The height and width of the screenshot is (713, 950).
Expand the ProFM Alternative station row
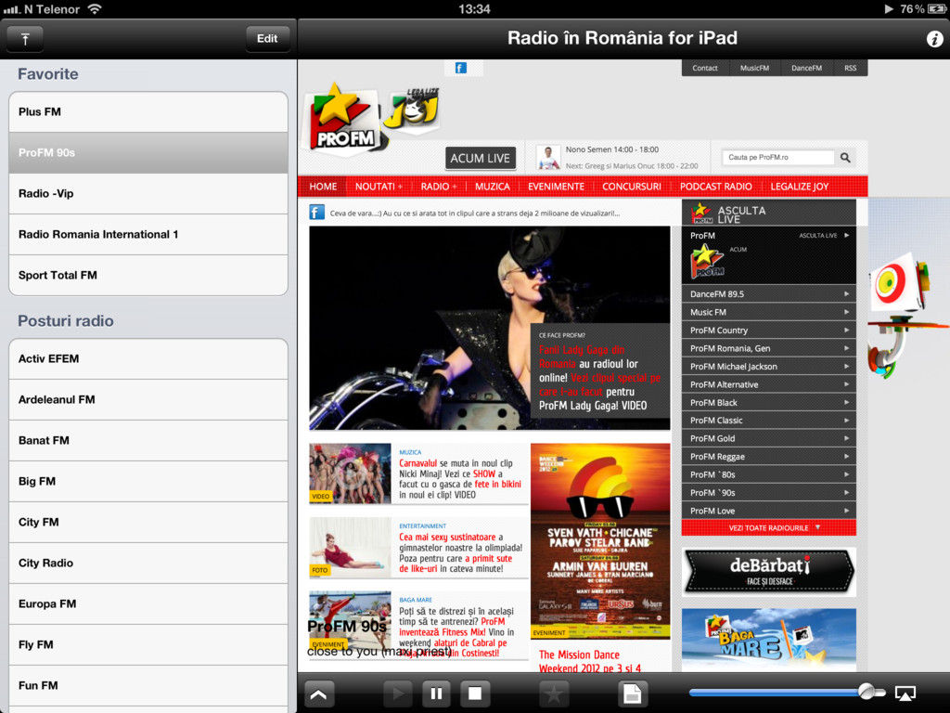(x=769, y=384)
